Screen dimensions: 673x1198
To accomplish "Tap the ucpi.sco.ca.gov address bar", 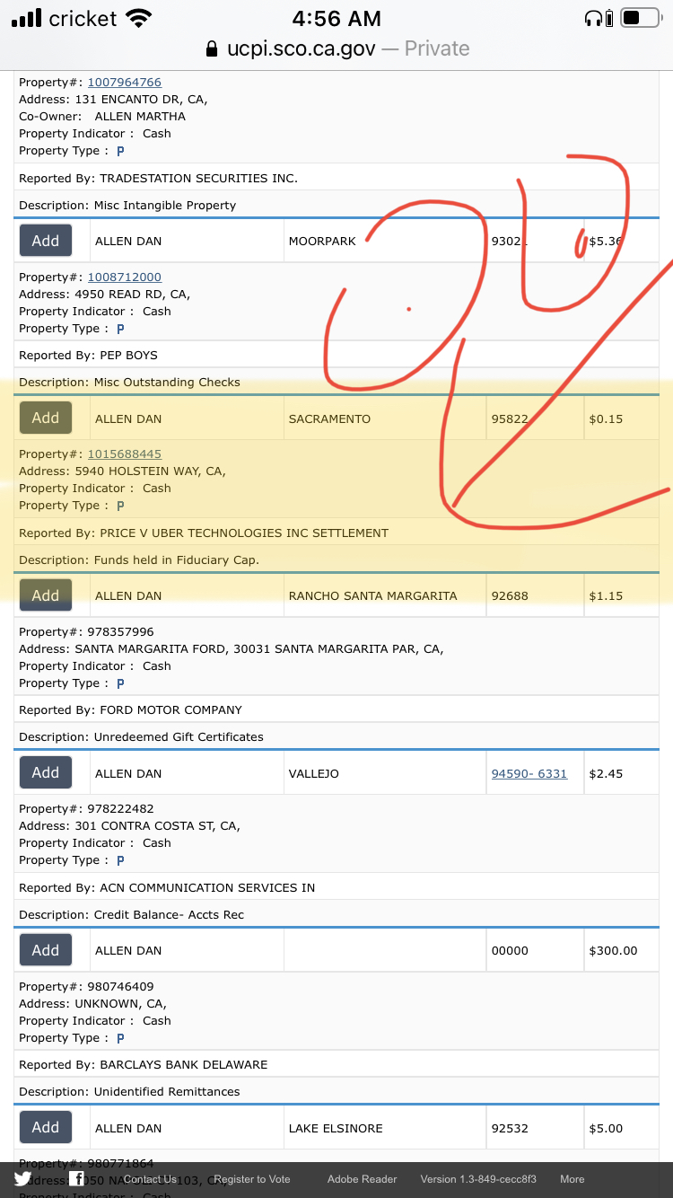I will [336, 48].
